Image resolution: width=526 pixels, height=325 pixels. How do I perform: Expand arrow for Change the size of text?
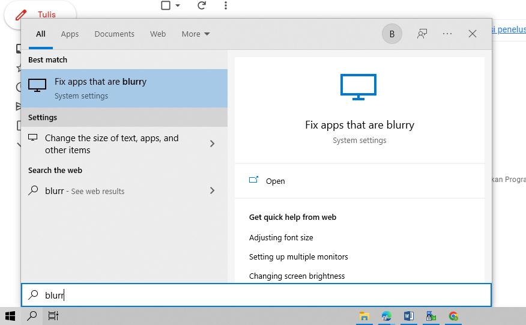pyautogui.click(x=212, y=144)
